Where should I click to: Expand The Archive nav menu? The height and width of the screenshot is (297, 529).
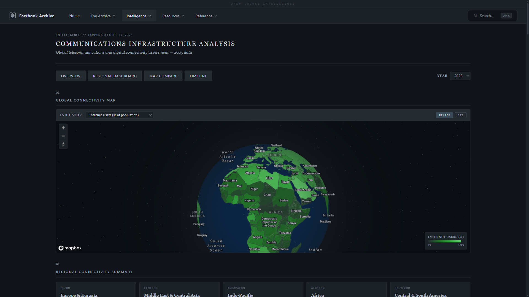tap(103, 16)
